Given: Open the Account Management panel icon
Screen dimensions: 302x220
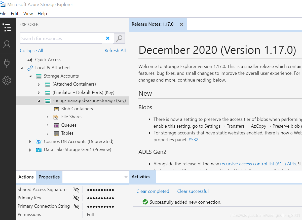Looking at the screenshot, I should (8, 45).
